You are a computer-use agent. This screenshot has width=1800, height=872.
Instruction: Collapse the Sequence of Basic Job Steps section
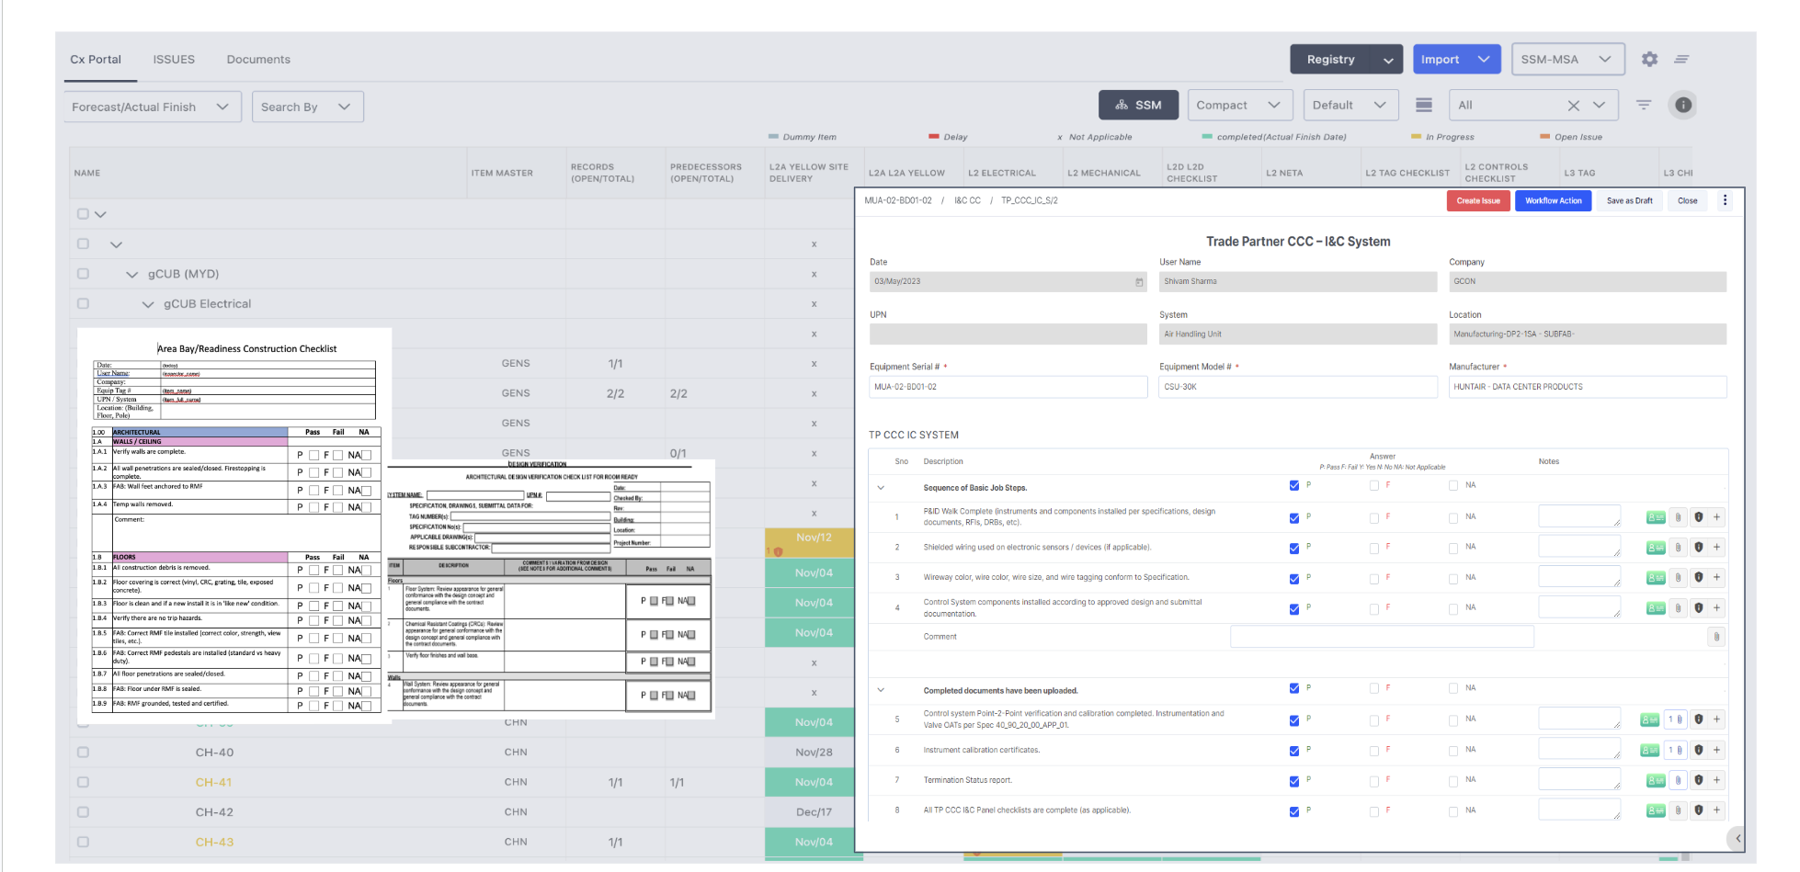(x=880, y=487)
